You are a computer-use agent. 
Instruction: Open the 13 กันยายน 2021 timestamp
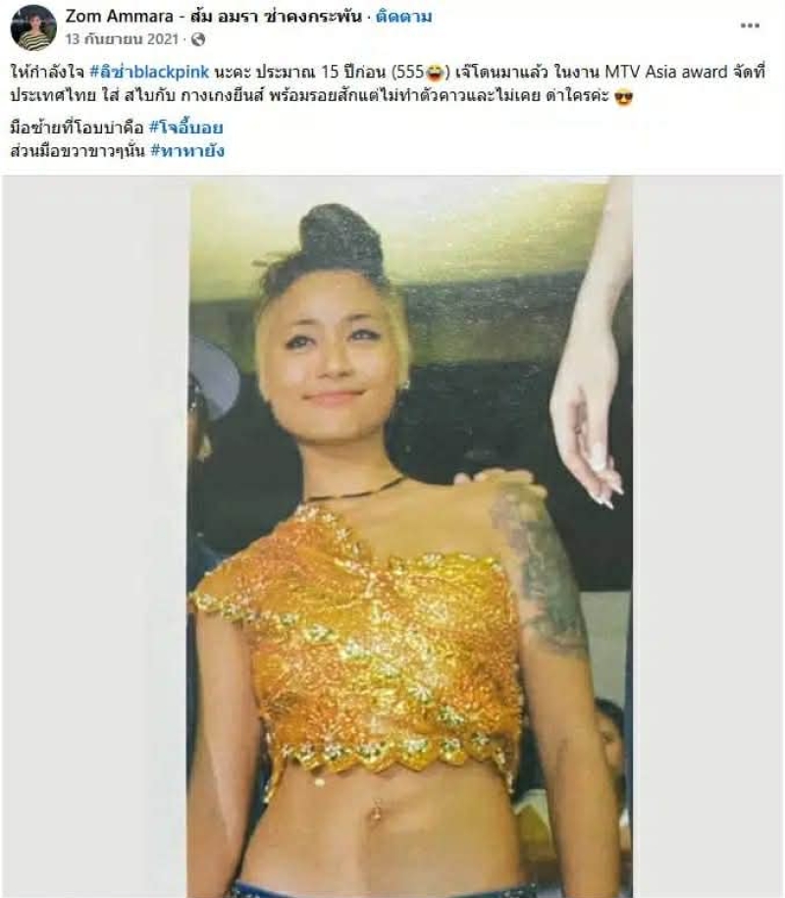122,39
